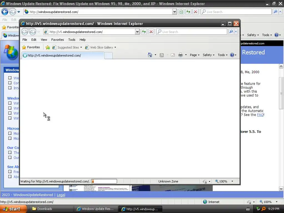Click Help icon in background window toolbar
The height and width of the screenshot is (213, 284).
pyautogui.click(x=277, y=35)
